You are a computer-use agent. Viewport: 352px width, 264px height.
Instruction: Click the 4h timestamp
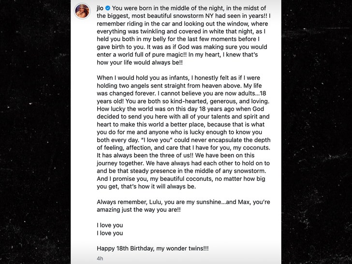(100, 259)
